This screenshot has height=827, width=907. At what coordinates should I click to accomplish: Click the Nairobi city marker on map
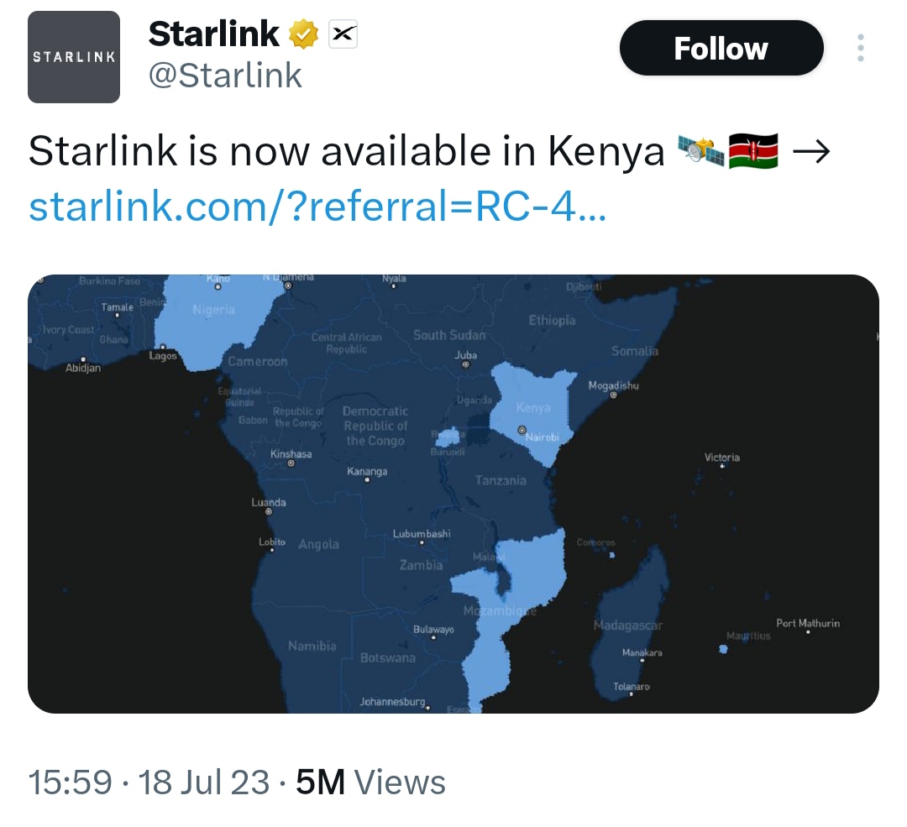522,430
